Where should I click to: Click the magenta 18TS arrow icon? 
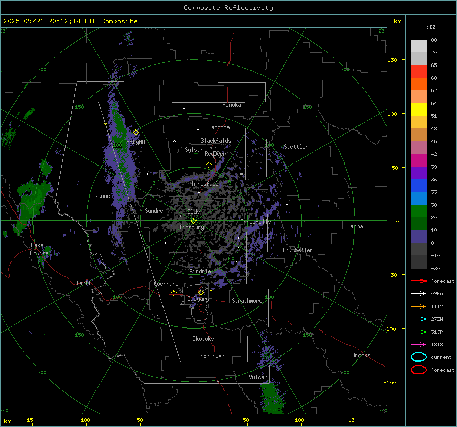coord(418,344)
